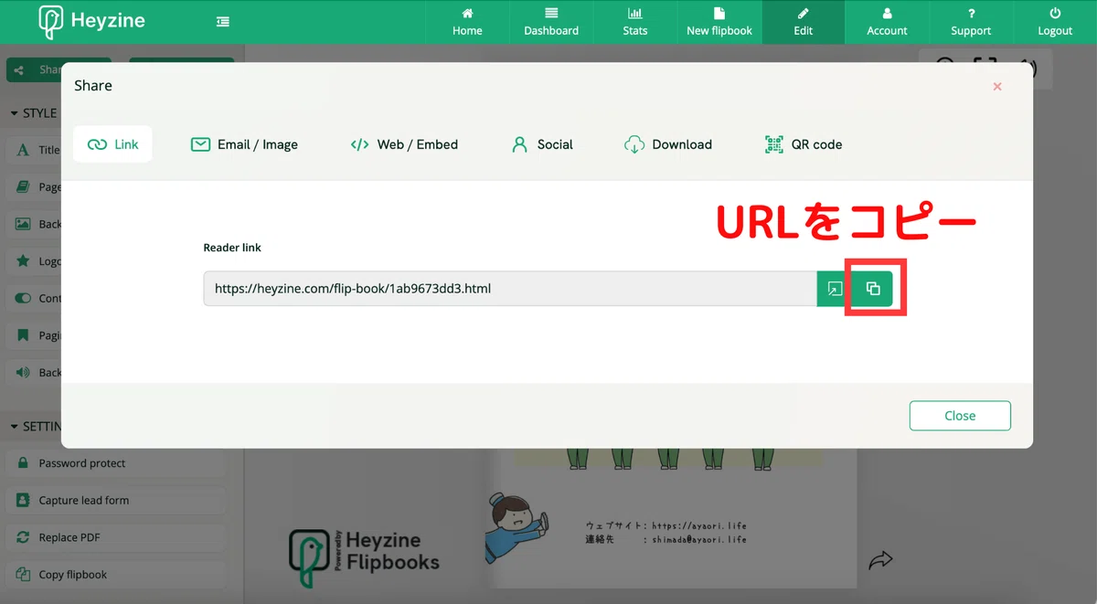
Task: Open the Download tab
Action: point(667,144)
